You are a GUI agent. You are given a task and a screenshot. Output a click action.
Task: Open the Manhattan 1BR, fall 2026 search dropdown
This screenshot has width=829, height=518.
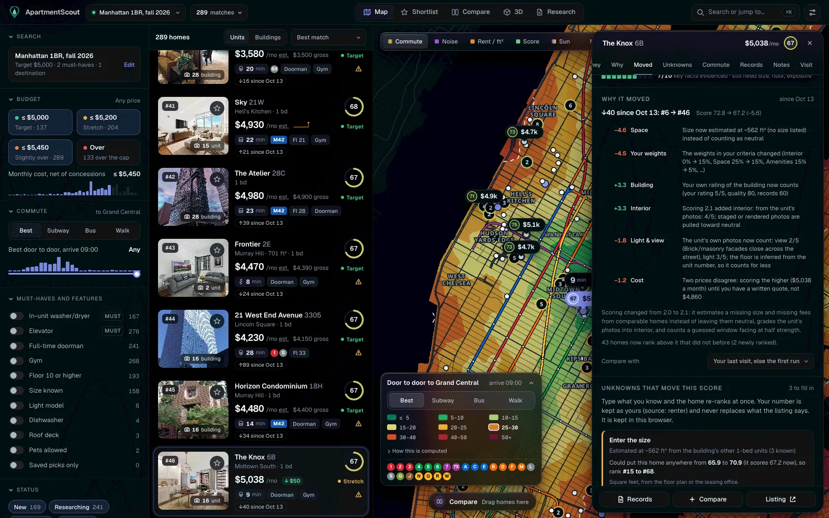[135, 12]
